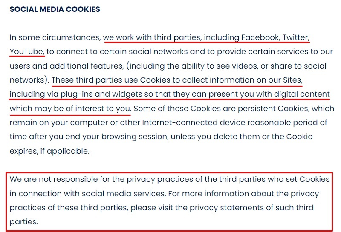Click the word Twitter in first paragraph
The height and width of the screenshot is (232, 341).
[295, 37]
